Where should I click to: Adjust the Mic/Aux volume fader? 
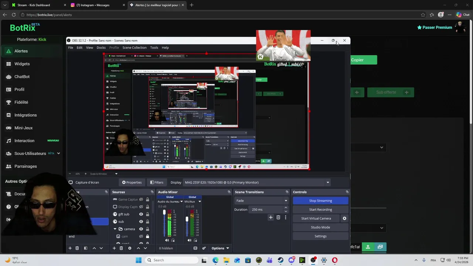click(187, 219)
